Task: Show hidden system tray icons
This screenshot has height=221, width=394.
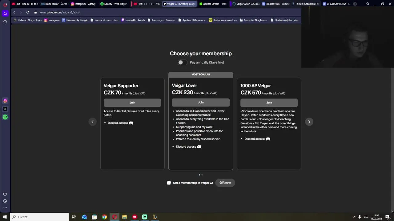Action: coord(355,217)
